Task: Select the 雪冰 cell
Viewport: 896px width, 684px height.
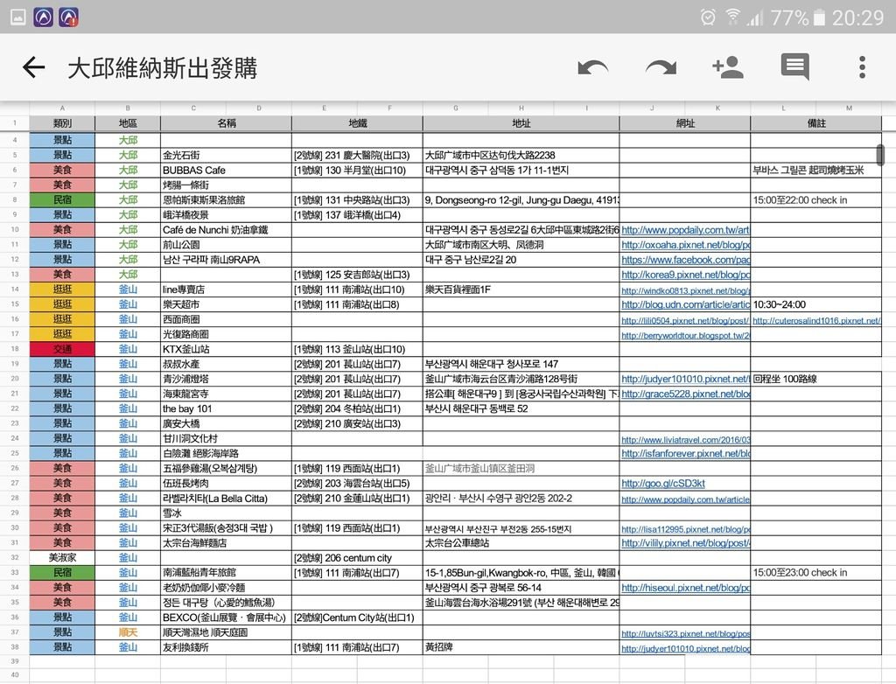Action: tap(227, 513)
